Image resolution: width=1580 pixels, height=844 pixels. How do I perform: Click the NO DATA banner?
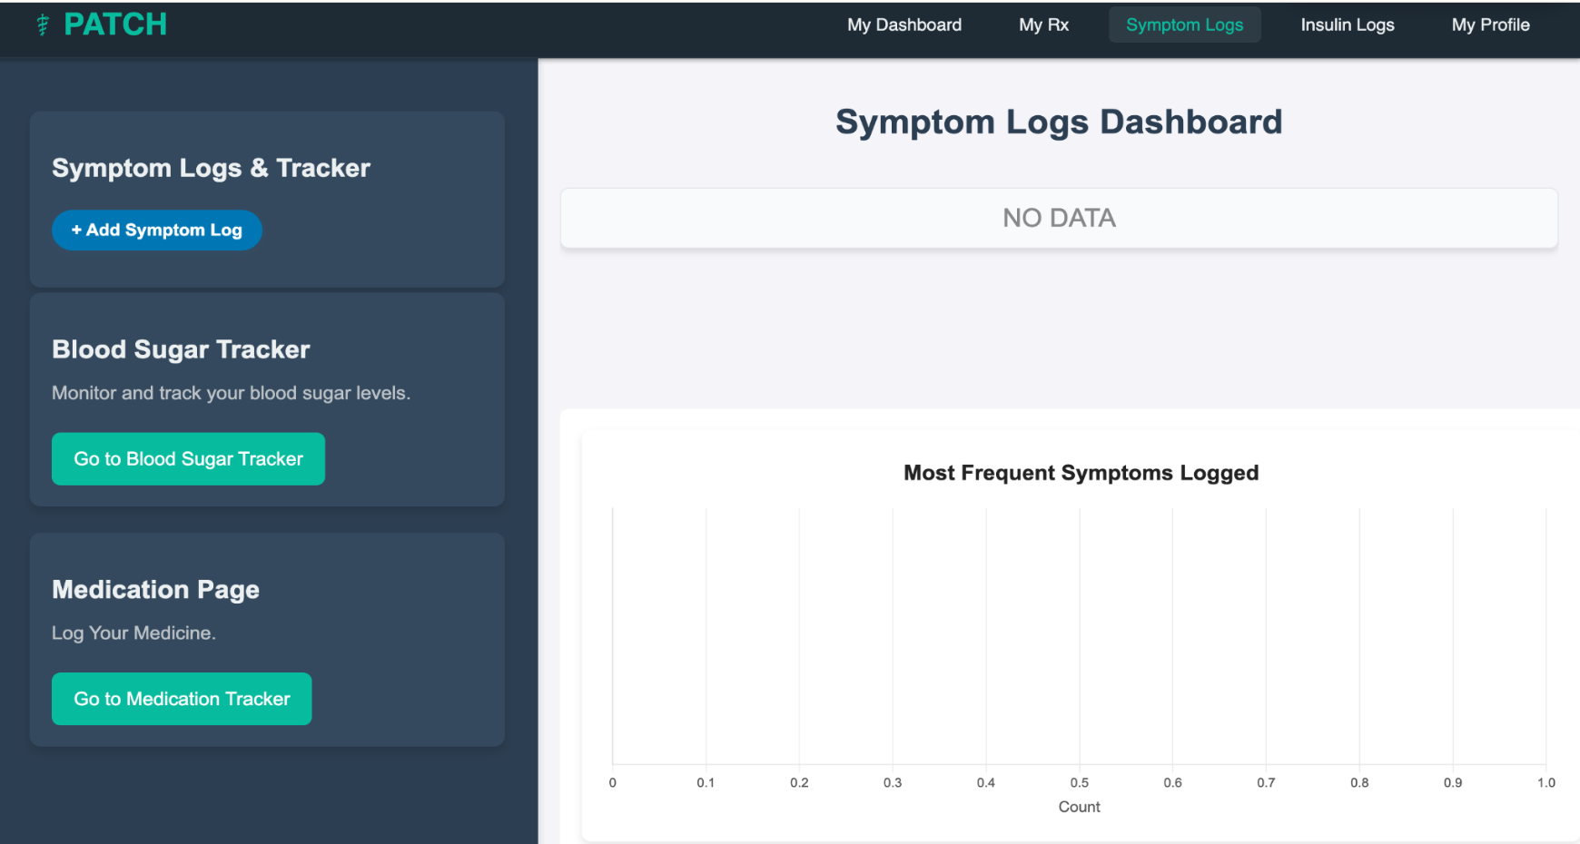click(x=1059, y=218)
